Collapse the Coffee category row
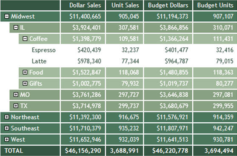The width and height of the screenshot is (237, 156). pos(25,39)
